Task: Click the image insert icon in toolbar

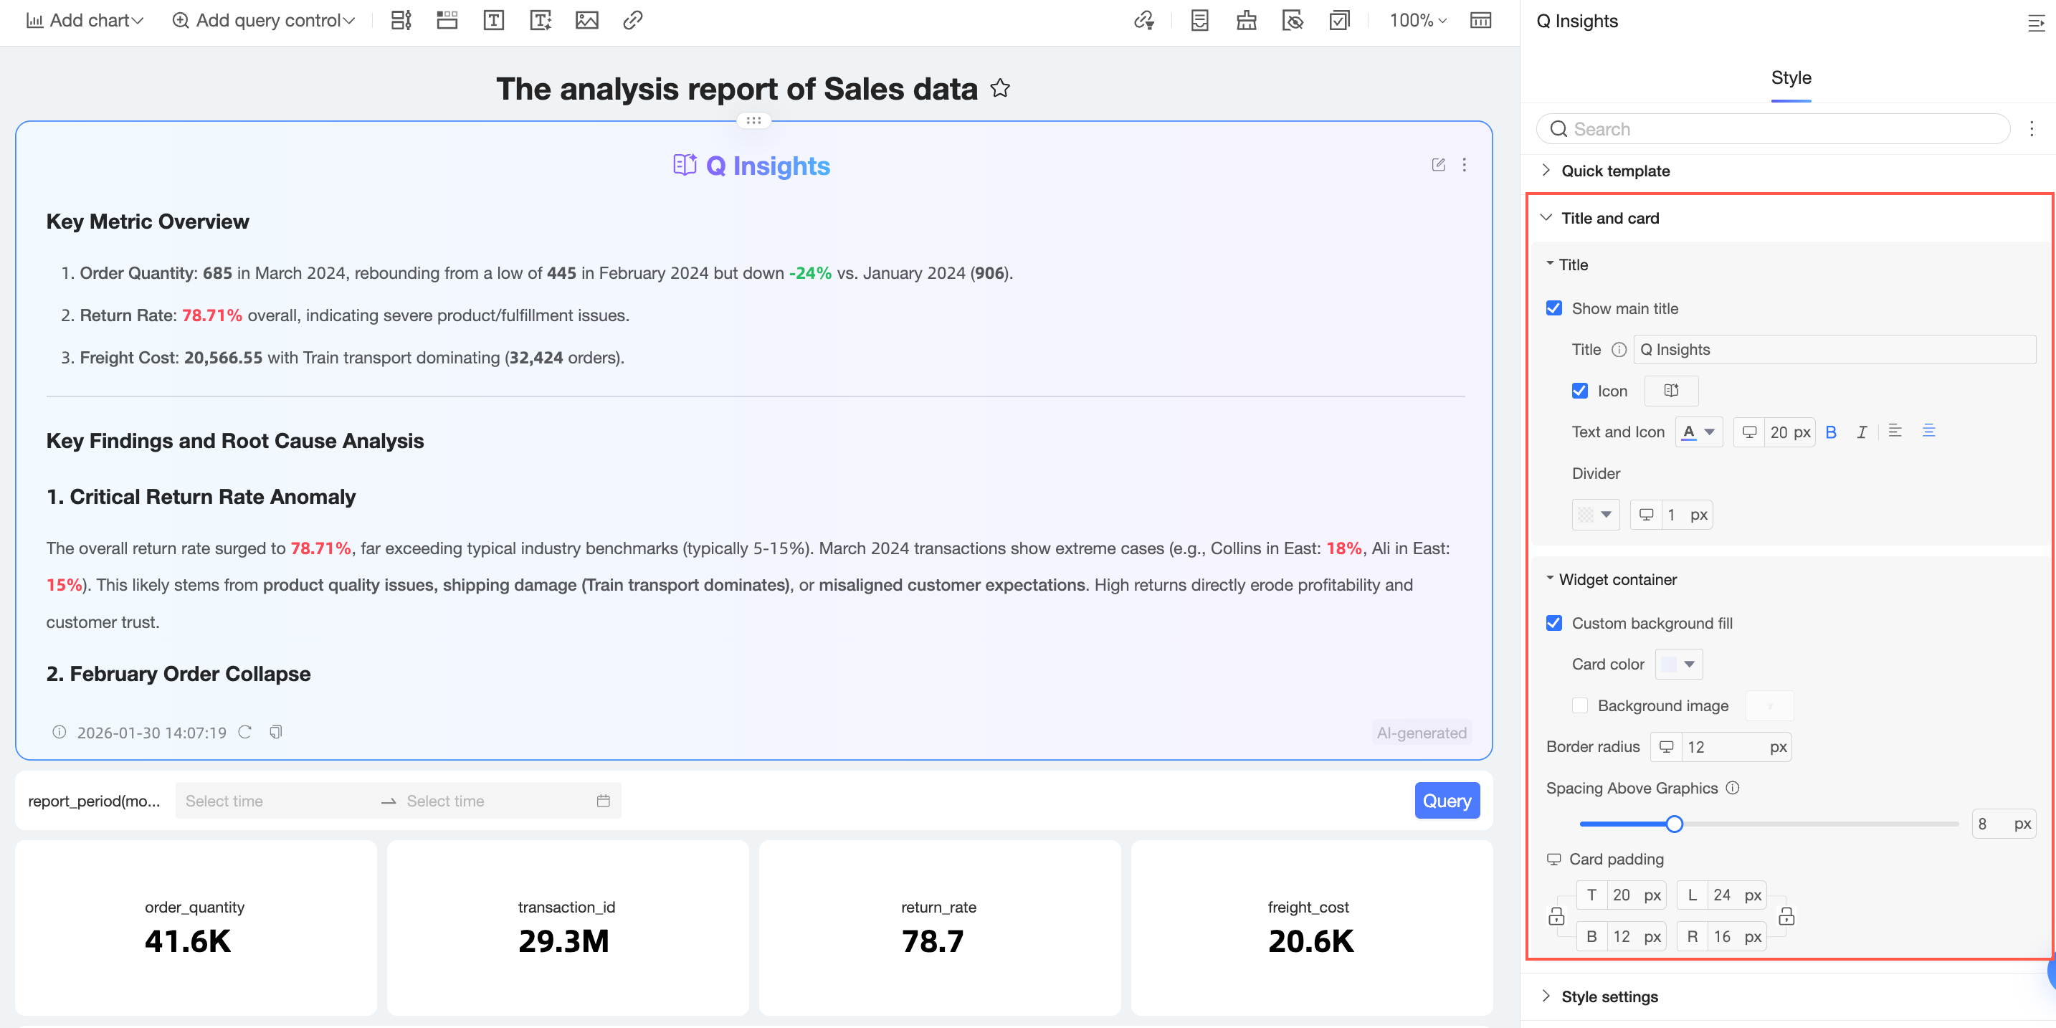Action: (586, 21)
